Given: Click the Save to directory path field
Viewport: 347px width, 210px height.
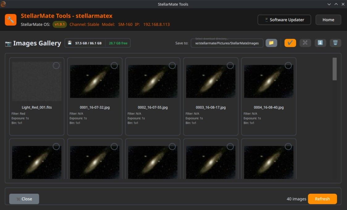Looking at the screenshot, I should click(227, 43).
